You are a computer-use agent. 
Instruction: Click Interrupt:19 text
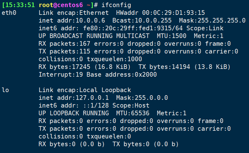pyautogui.click(x=61, y=74)
